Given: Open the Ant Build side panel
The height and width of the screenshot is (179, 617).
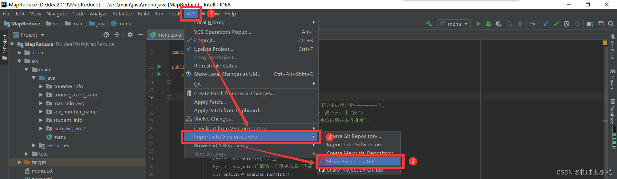Looking at the screenshot, I should coord(613,46).
